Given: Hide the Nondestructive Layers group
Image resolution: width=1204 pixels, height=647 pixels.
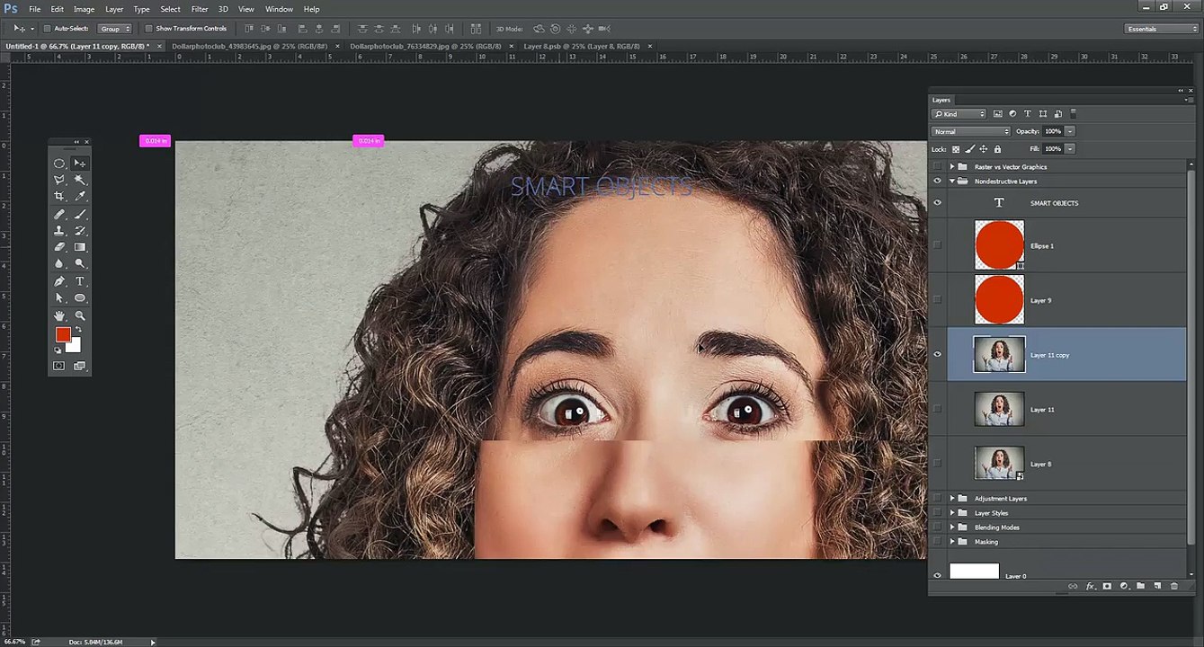Looking at the screenshot, I should coord(938,182).
